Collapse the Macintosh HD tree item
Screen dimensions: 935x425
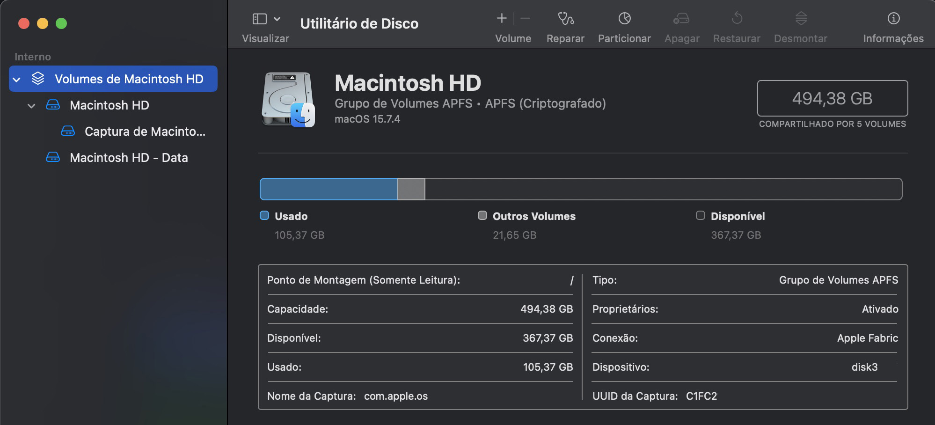31,105
